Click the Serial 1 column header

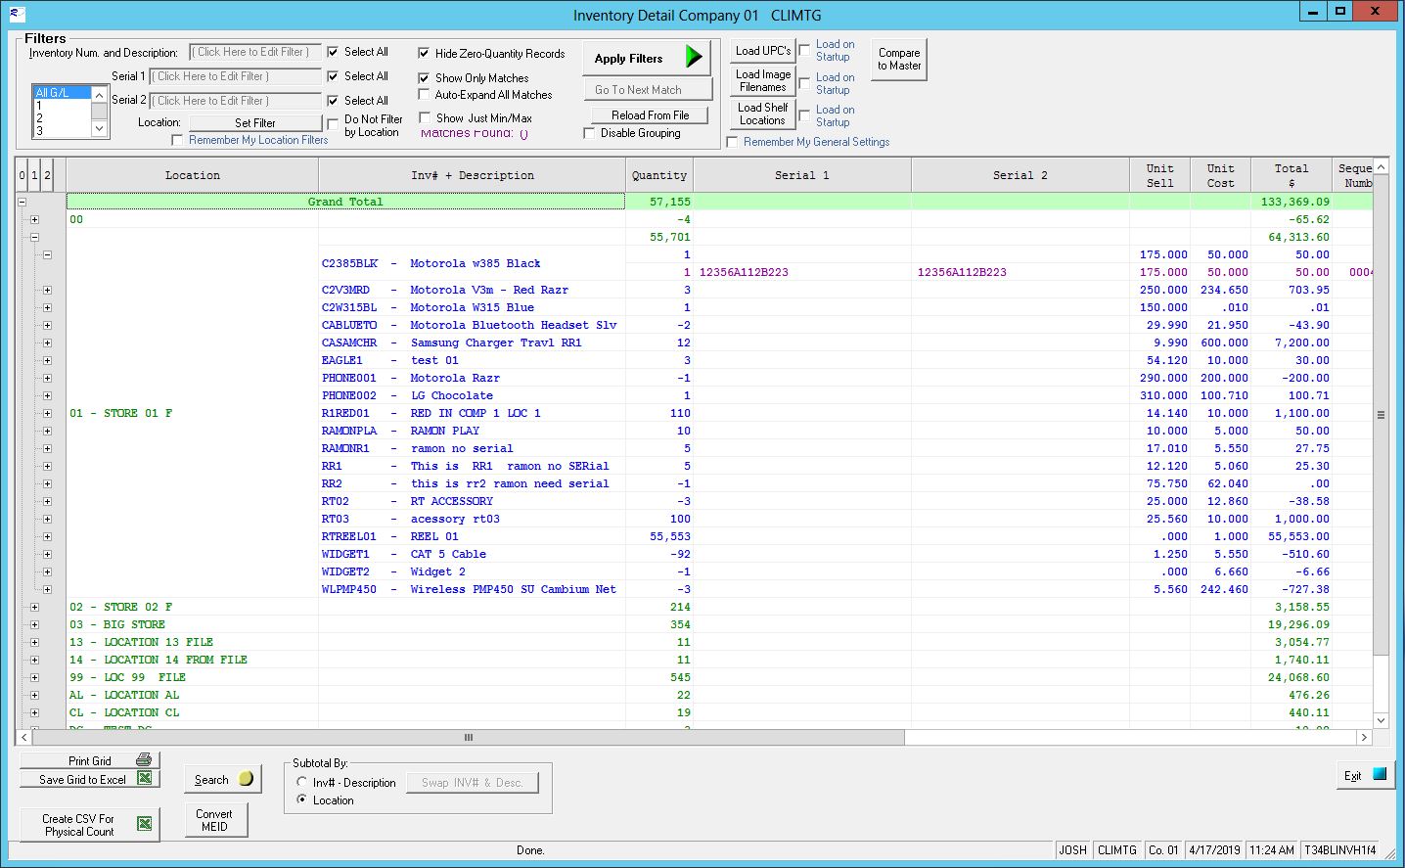click(x=802, y=175)
